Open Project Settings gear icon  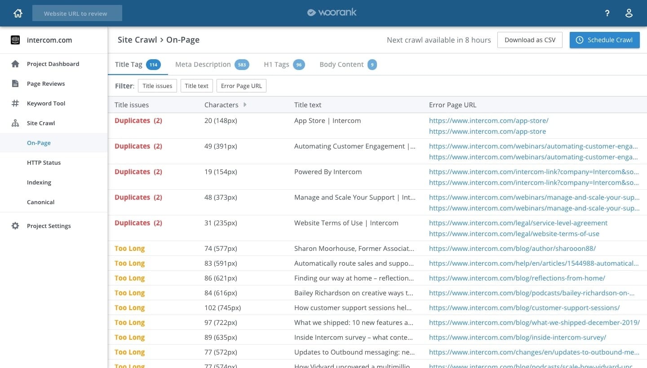(x=15, y=226)
